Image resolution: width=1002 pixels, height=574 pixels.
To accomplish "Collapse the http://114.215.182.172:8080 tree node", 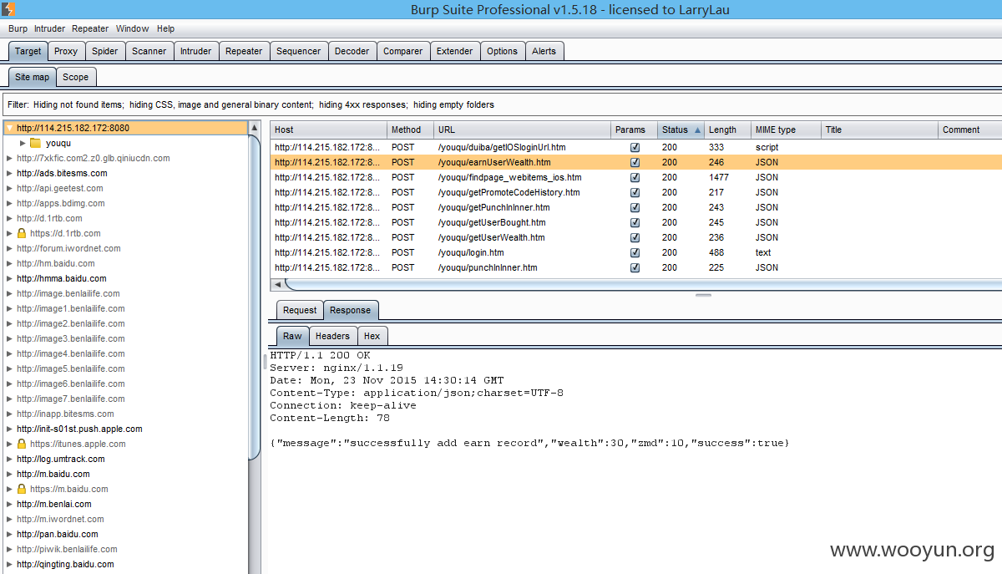I will (9, 128).
